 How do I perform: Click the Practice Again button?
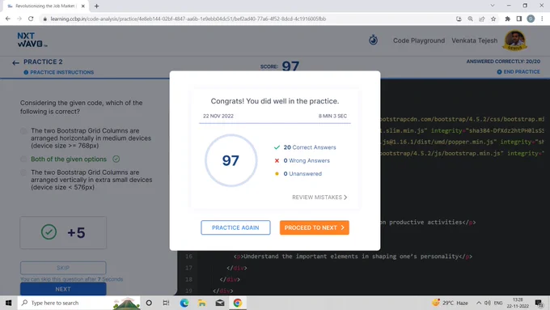235,227
